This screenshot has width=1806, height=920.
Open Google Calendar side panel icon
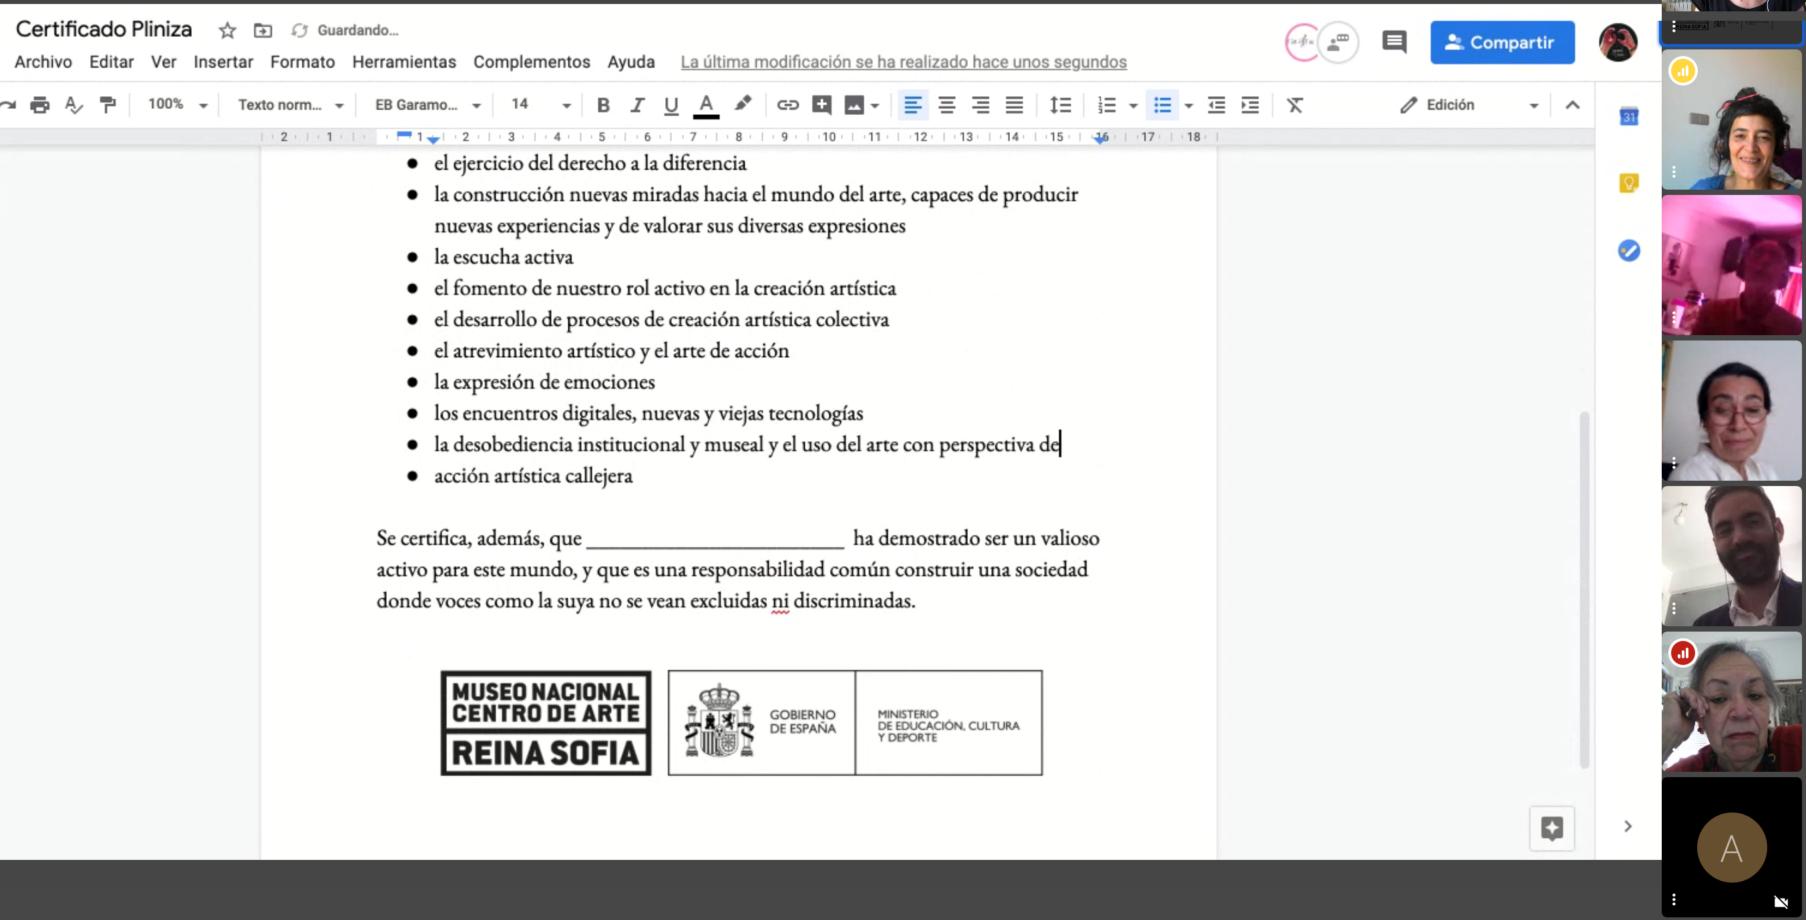click(1628, 117)
